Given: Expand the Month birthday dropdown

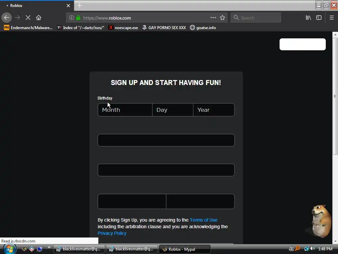Looking at the screenshot, I should 125,110.
